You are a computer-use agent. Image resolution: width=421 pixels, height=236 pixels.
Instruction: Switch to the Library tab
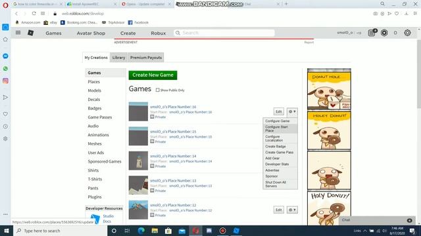(x=118, y=58)
